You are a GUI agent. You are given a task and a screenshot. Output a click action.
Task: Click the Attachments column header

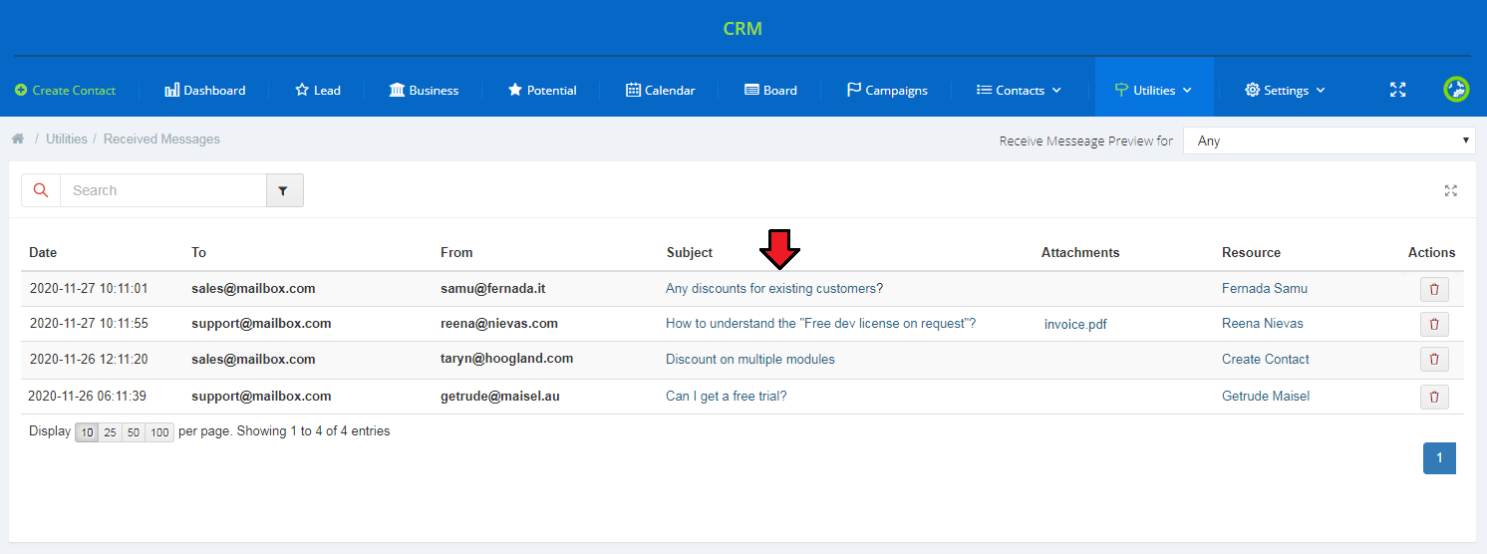coord(1080,253)
